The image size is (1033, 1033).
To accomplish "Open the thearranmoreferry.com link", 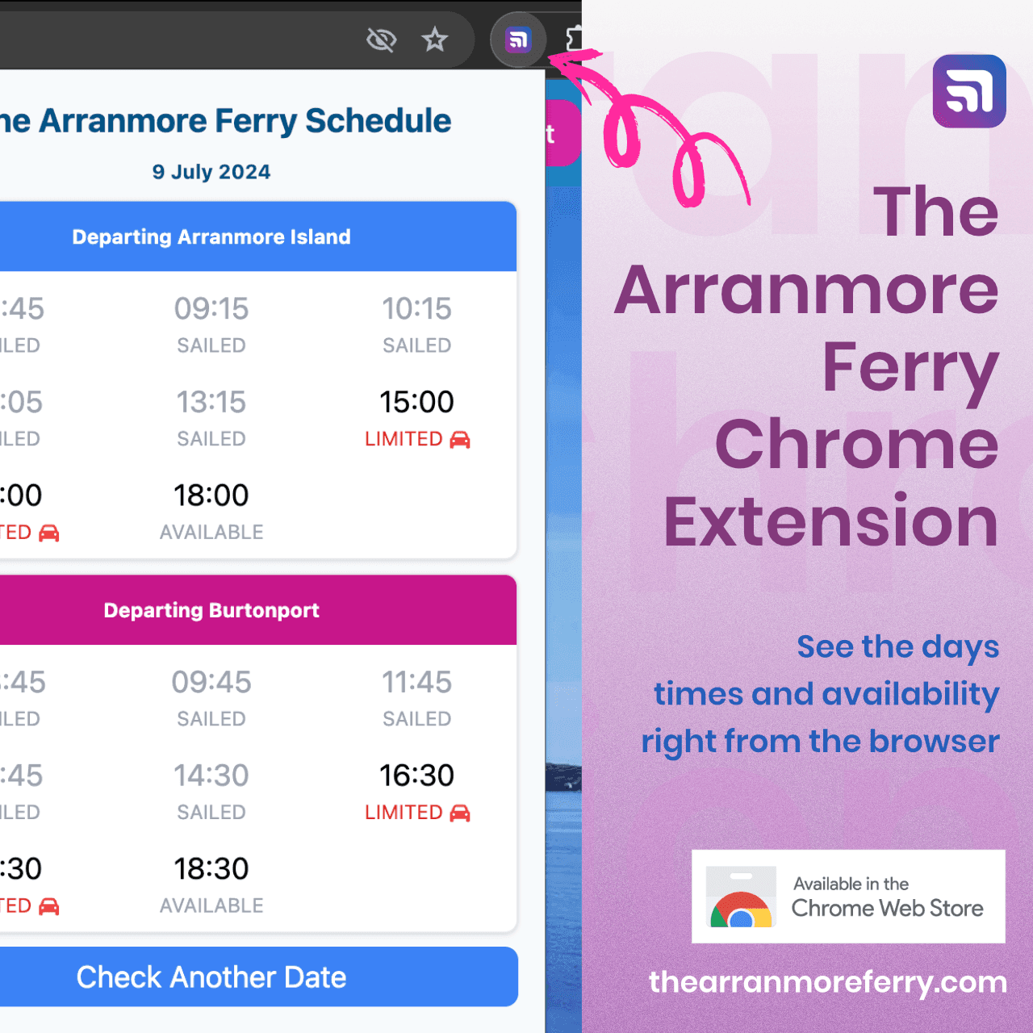I will click(827, 982).
